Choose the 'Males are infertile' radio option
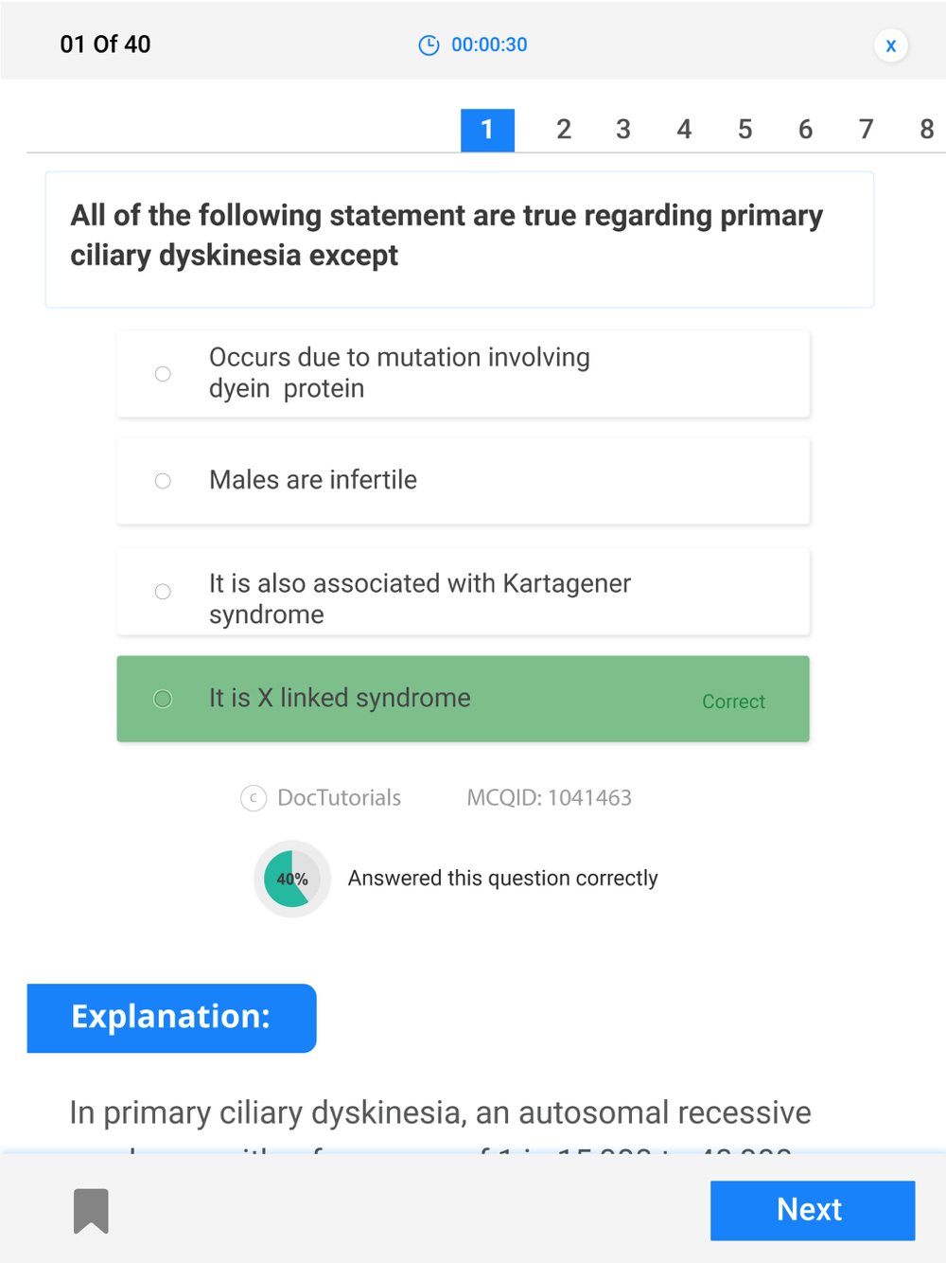 pos(163,481)
